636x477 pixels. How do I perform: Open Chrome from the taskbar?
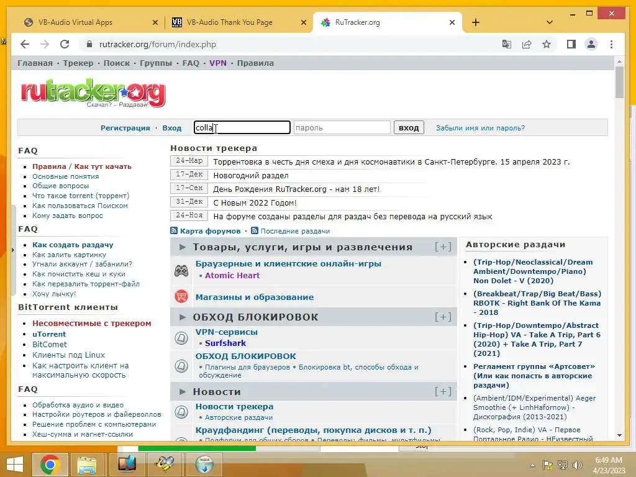coord(50,465)
